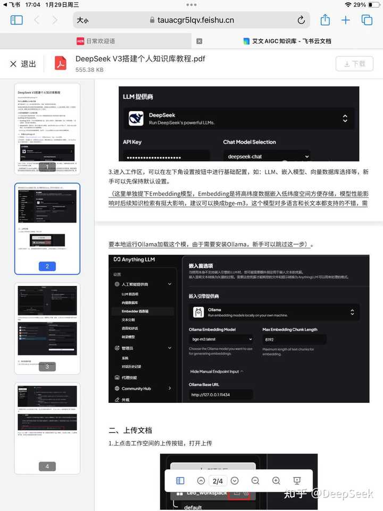Collapse Hide Manual Endpoint Input

[217, 372]
